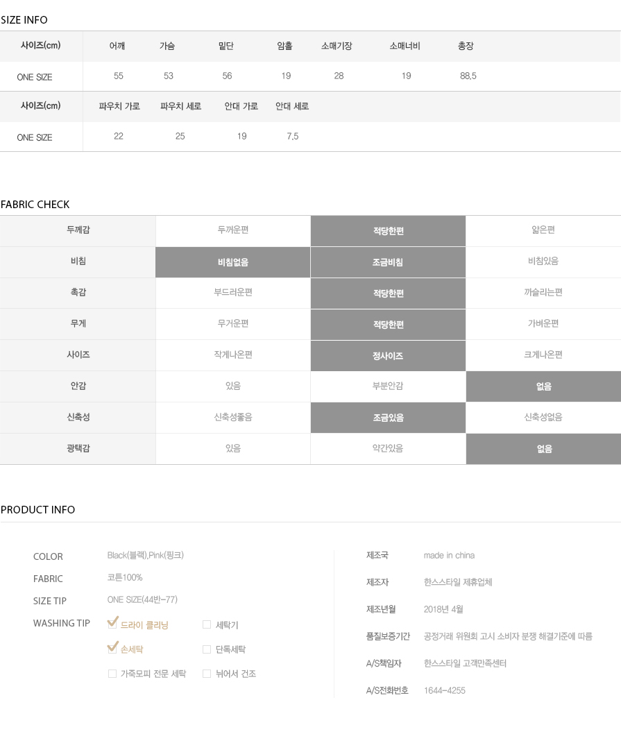
Task: Select the ONE SIZE(44반-77) size tip
Action: coord(142,600)
